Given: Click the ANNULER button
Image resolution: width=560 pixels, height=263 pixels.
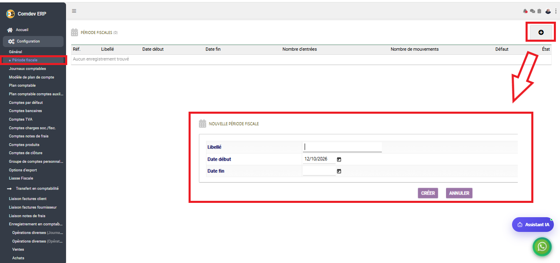Looking at the screenshot, I should (x=459, y=193).
